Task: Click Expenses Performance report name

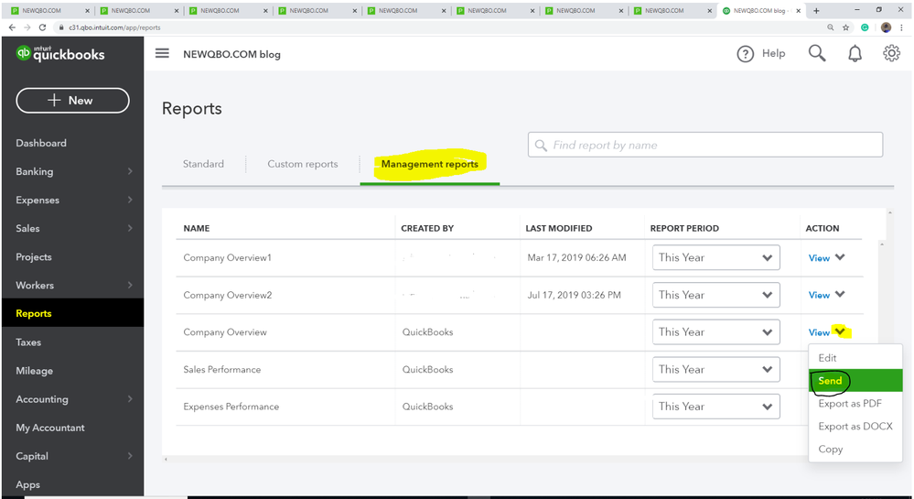Action: pos(231,407)
